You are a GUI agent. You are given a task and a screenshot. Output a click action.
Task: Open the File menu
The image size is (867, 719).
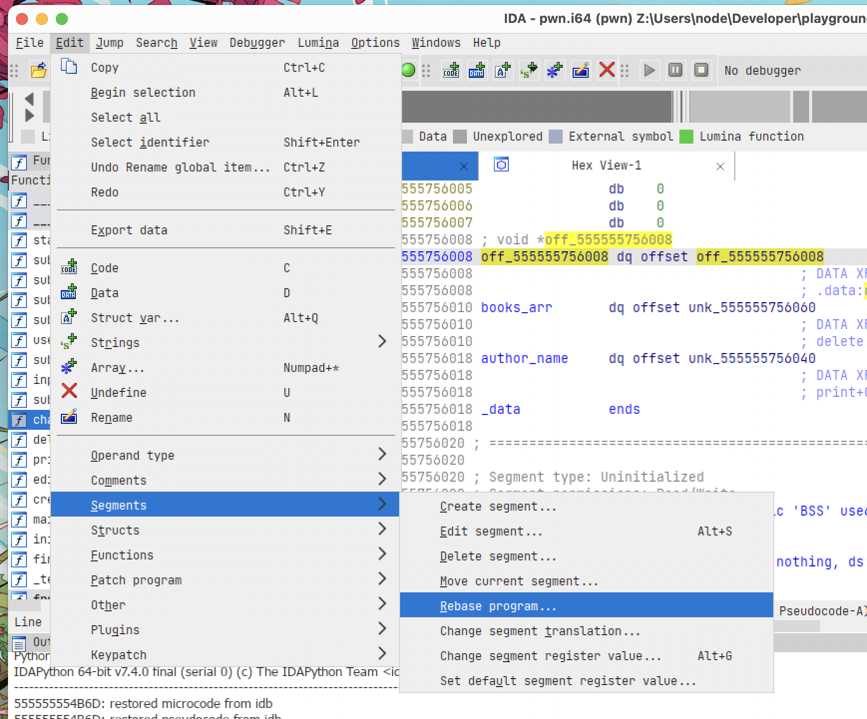29,43
